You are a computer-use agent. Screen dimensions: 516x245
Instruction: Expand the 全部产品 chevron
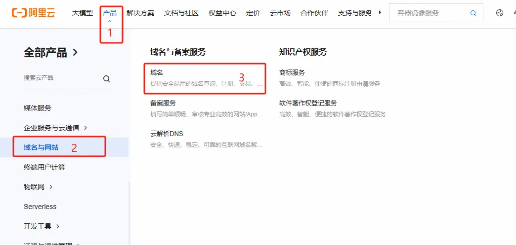pyautogui.click(x=75, y=52)
